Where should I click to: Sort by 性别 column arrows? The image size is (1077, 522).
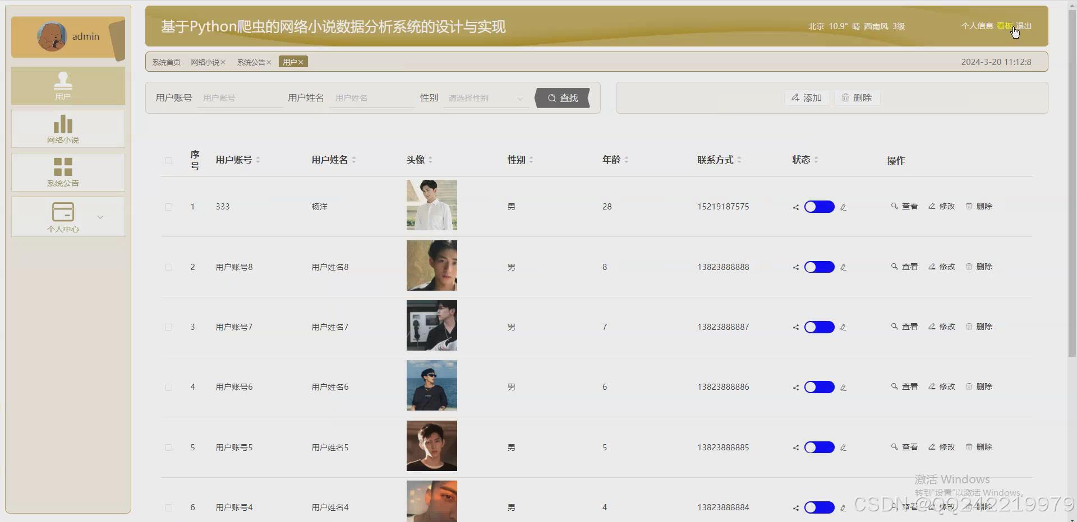tap(531, 160)
